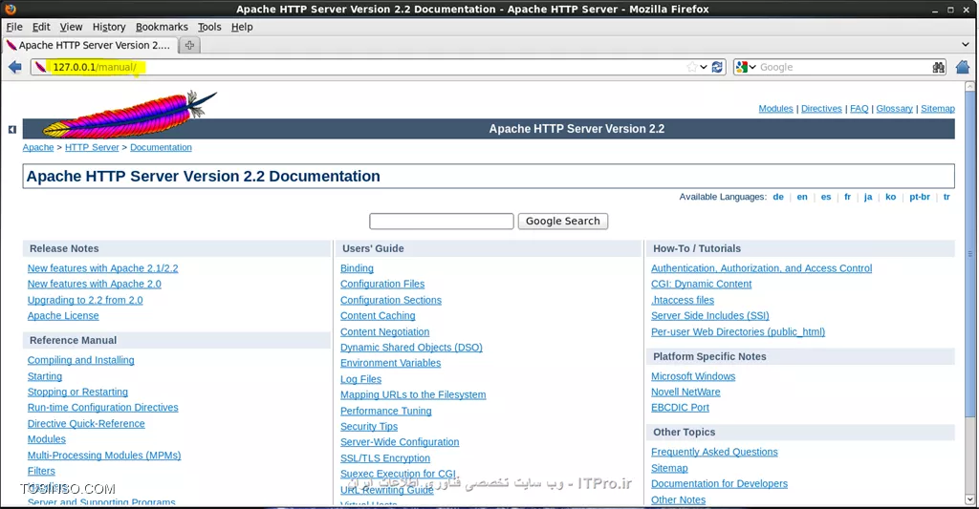This screenshot has height=509, width=979.
Task: Open the list all tabs dropdown arrow
Action: (x=966, y=45)
